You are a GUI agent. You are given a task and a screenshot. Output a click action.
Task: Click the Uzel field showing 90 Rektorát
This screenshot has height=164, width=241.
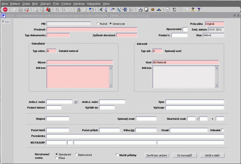click(x=186, y=62)
